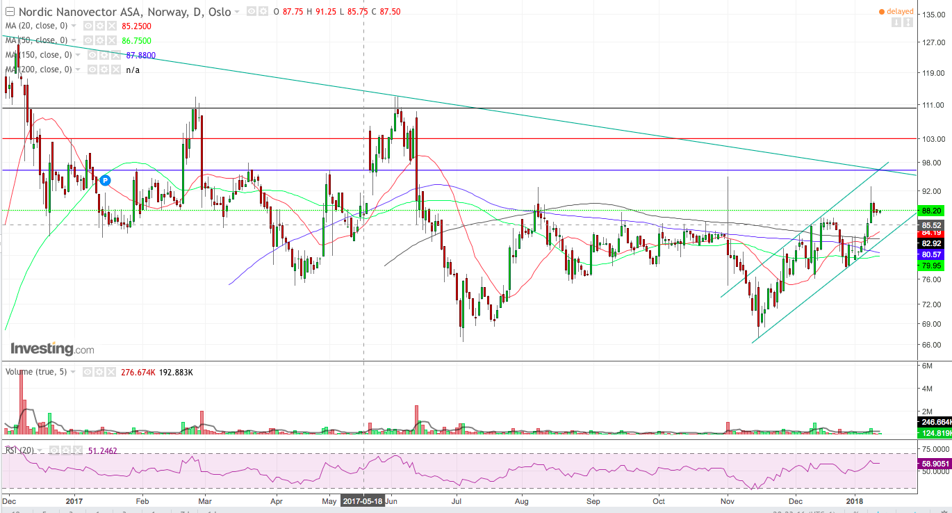Expand MA (150, close, 0) dropdown arrow
Viewport: 952px width, 513px height.
78,55
